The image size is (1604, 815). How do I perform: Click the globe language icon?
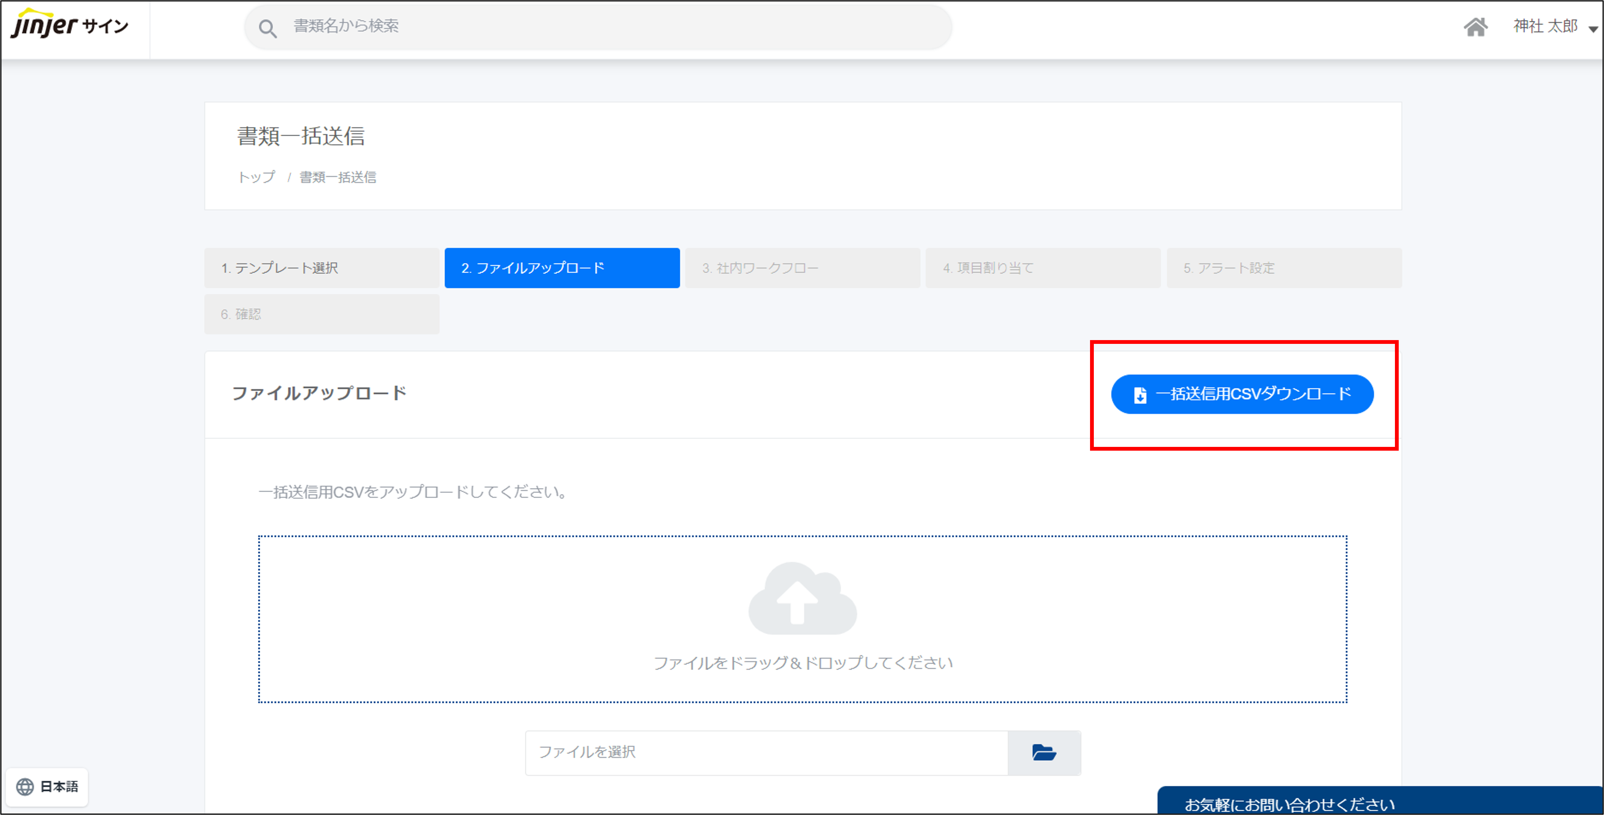[x=25, y=786]
